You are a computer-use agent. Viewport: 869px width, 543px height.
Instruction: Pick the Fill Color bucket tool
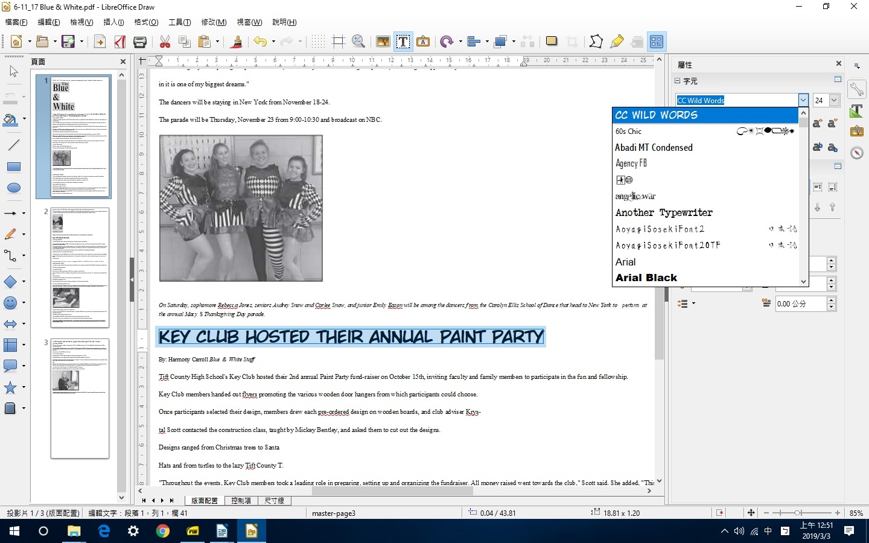[10, 119]
